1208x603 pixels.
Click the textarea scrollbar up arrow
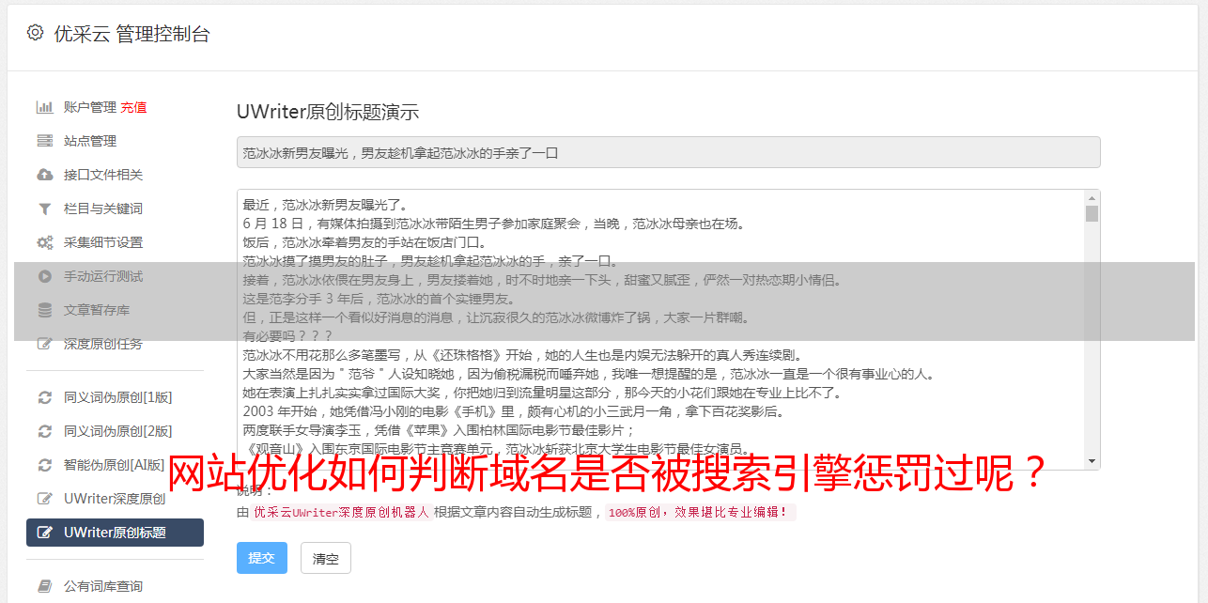pos(1092,198)
